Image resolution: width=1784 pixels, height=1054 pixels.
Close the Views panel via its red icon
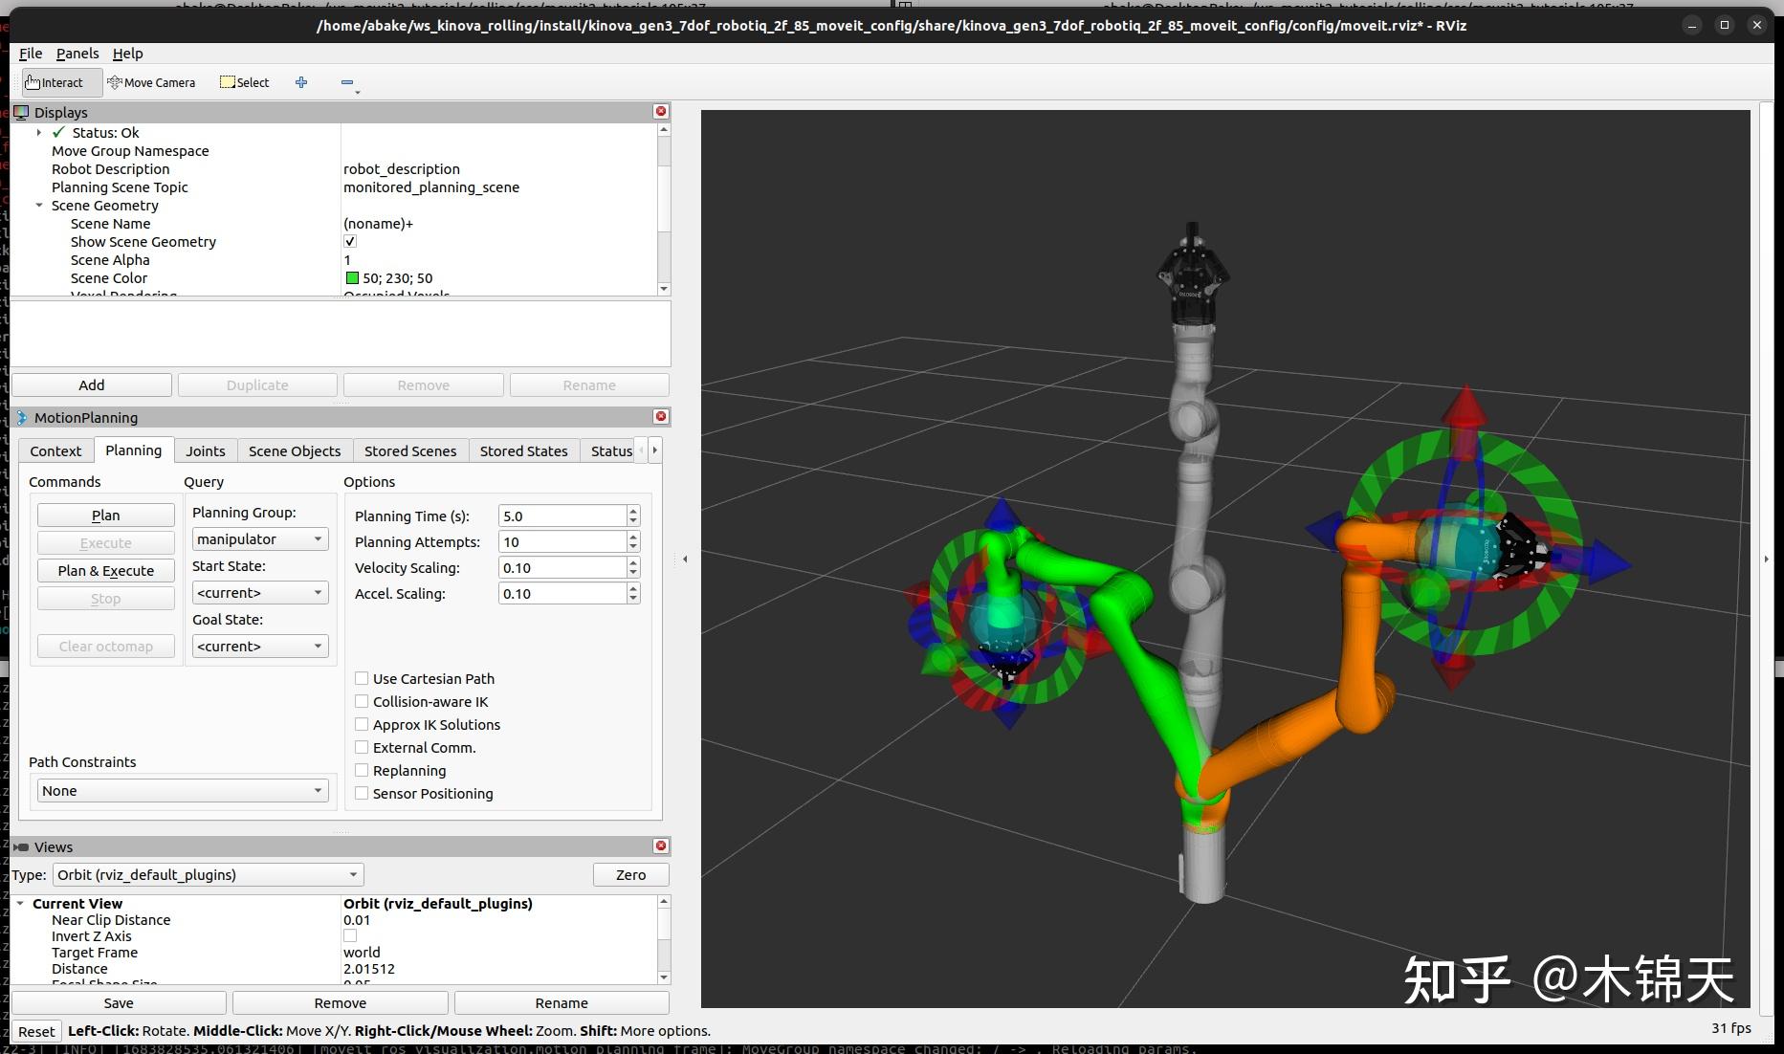click(x=660, y=845)
